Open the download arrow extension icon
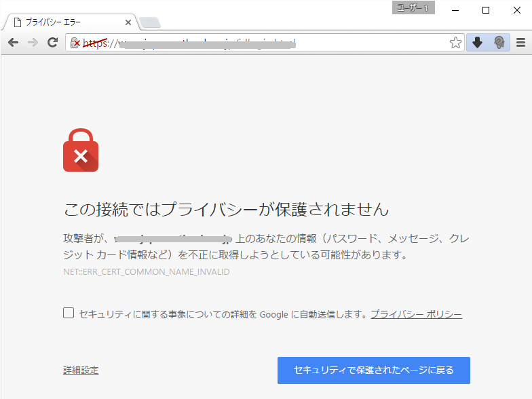This screenshot has height=399, width=532. pos(478,43)
